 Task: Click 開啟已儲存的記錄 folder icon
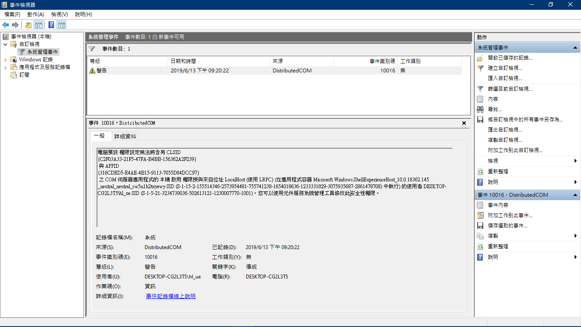point(480,57)
